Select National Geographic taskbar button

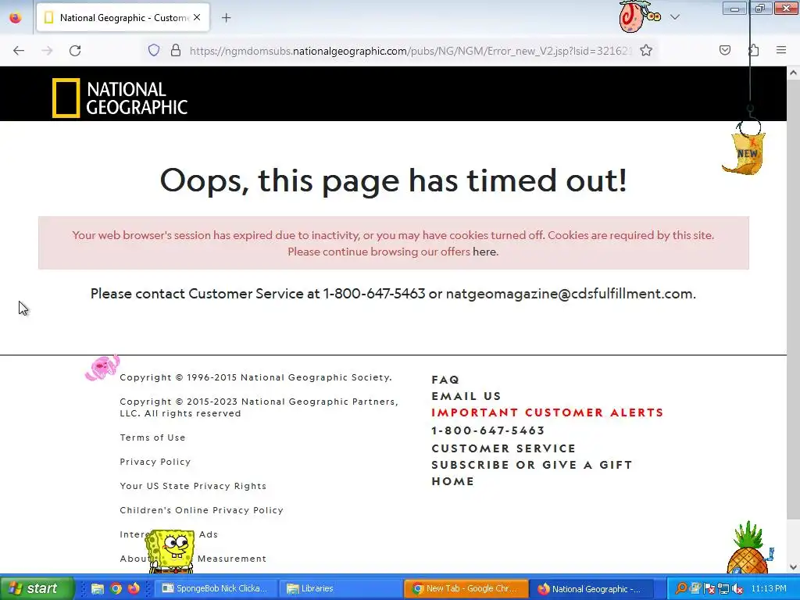coord(591,588)
